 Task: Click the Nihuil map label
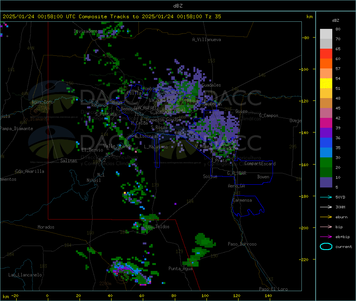[x=93, y=180]
